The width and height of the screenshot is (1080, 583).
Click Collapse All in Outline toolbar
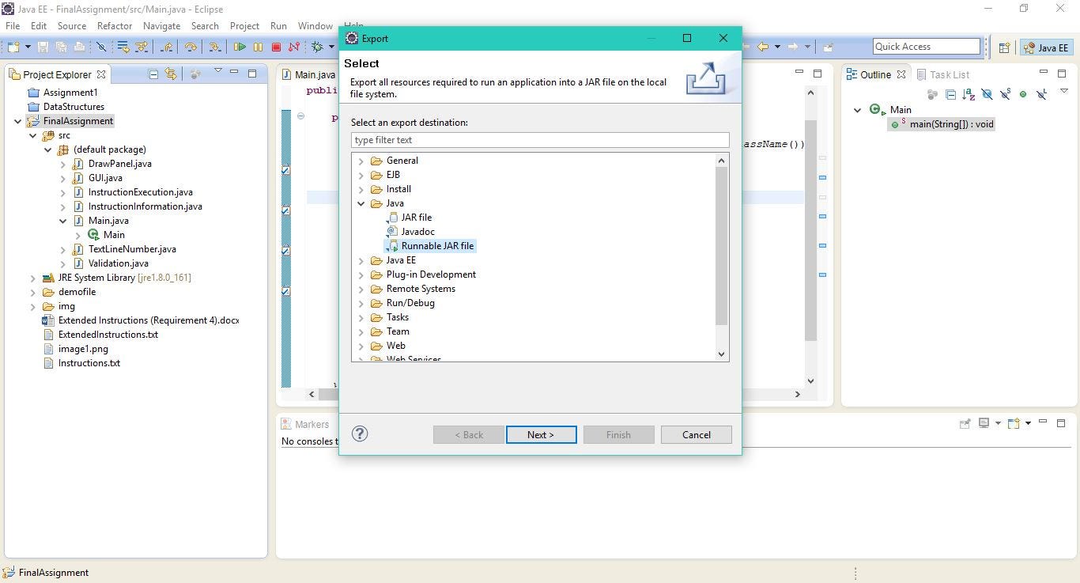click(x=951, y=94)
